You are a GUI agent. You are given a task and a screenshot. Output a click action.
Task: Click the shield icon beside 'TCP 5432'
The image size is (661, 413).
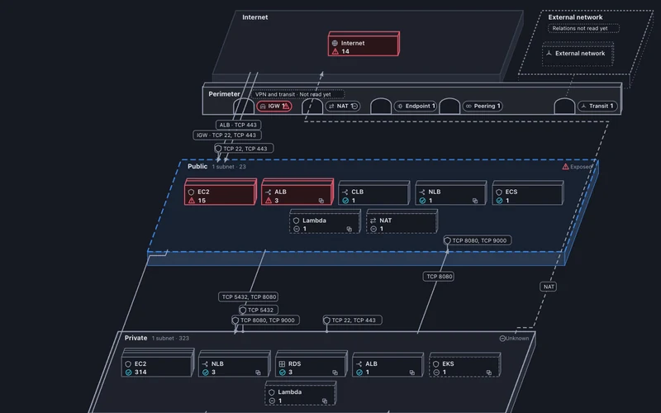click(243, 310)
